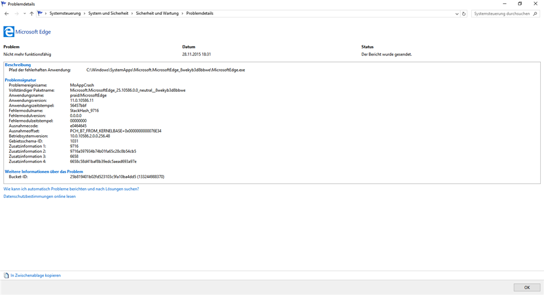Refresh the page with the reload icon
544x295 pixels.
pyautogui.click(x=464, y=14)
